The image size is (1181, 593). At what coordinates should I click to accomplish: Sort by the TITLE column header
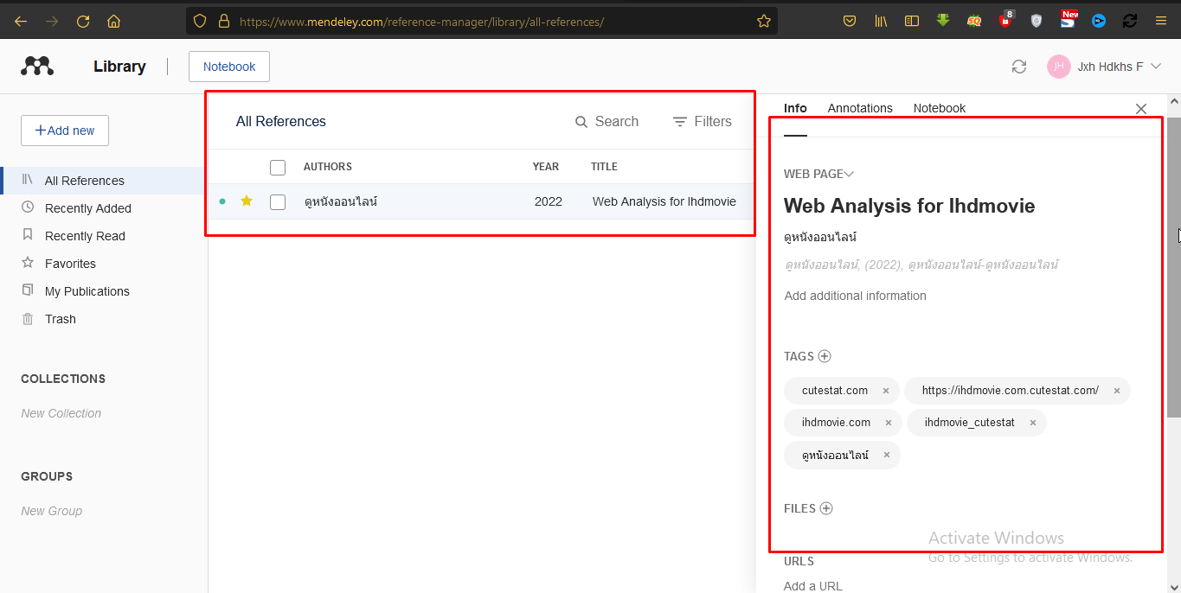pos(604,167)
